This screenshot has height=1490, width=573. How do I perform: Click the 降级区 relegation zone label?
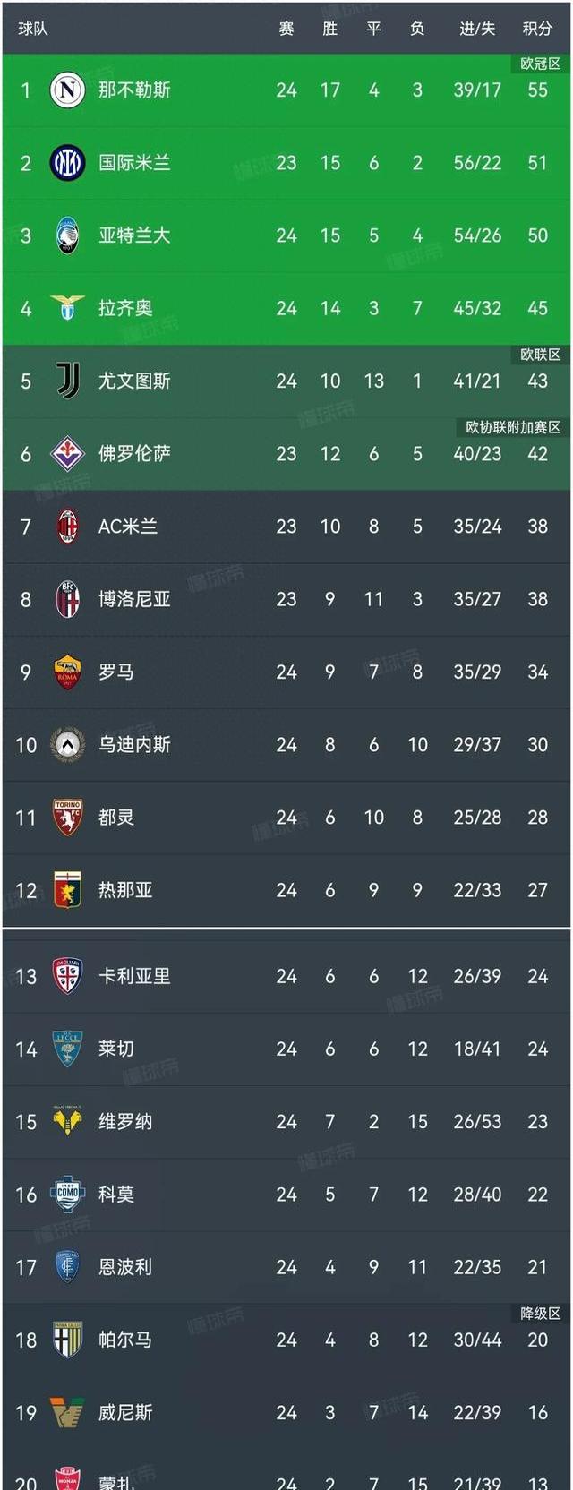point(540,1313)
